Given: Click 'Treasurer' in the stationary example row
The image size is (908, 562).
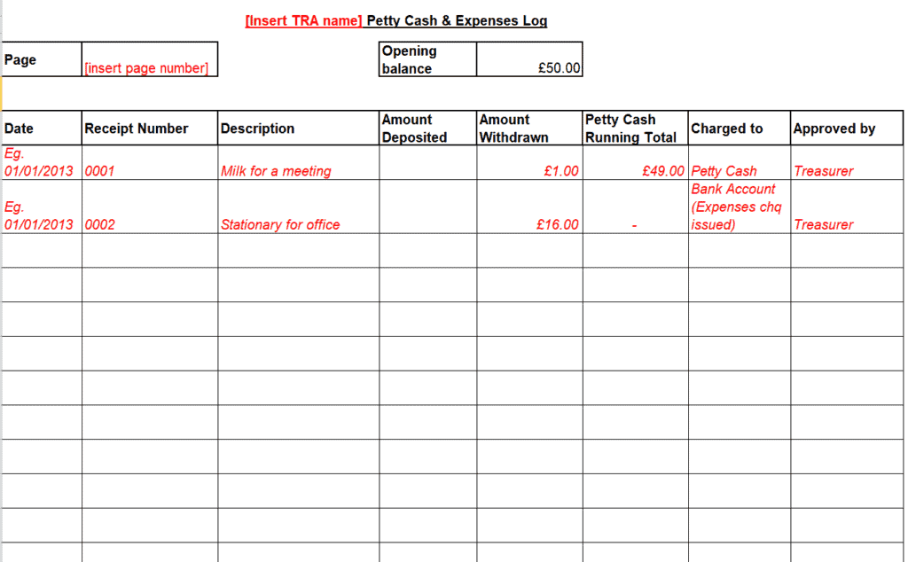Looking at the screenshot, I should pos(847,207).
